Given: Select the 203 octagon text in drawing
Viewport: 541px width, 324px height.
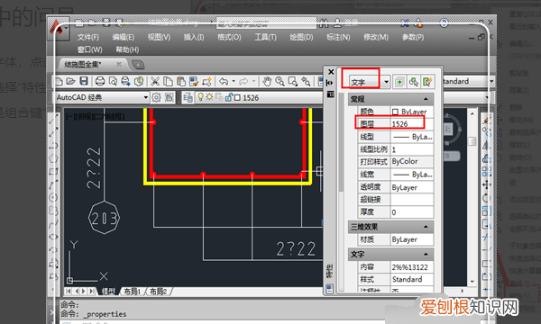Looking at the screenshot, I should click(105, 218).
